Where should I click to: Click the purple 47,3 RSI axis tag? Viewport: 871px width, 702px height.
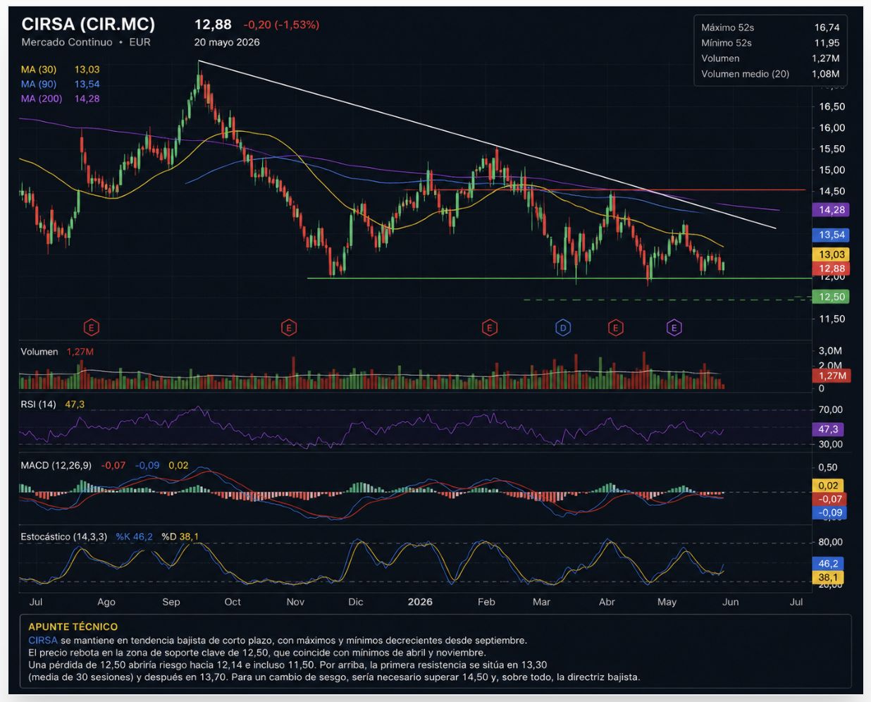coord(829,429)
